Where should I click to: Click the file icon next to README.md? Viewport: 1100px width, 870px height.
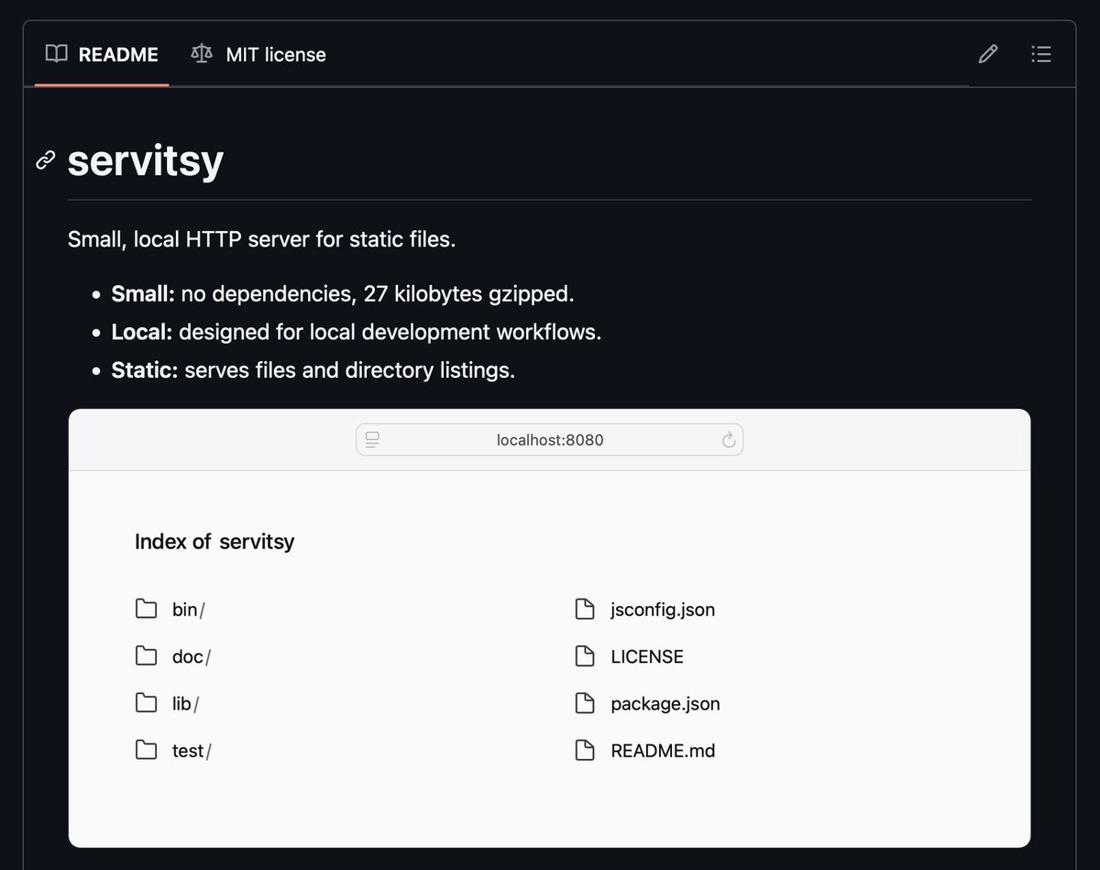pos(585,750)
